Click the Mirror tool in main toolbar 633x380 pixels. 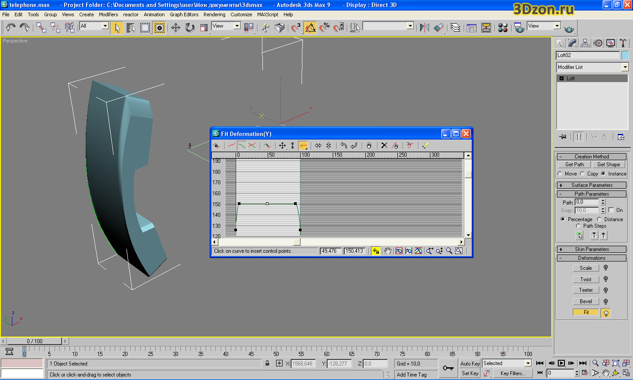pyautogui.click(x=424, y=28)
